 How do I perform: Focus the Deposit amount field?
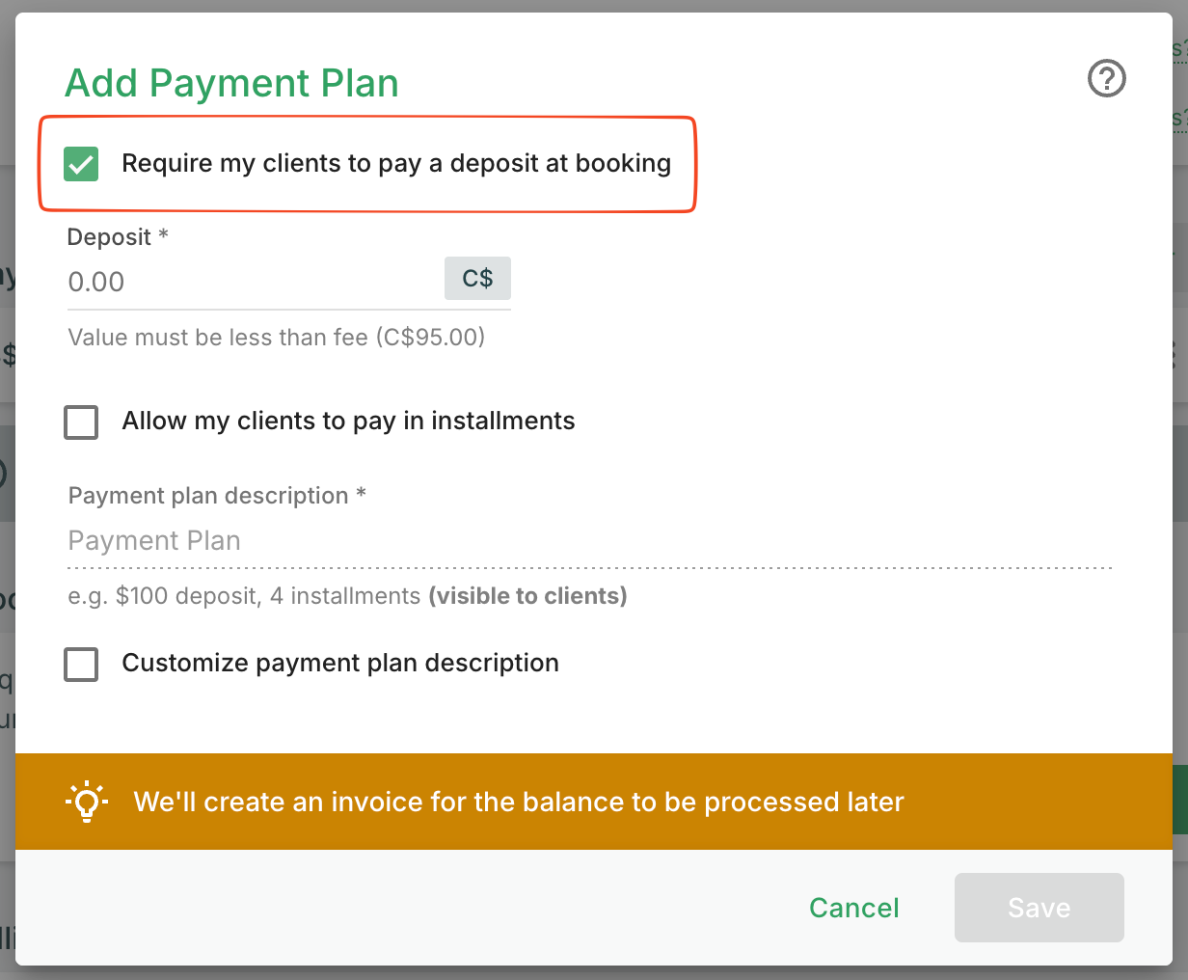coord(251,283)
